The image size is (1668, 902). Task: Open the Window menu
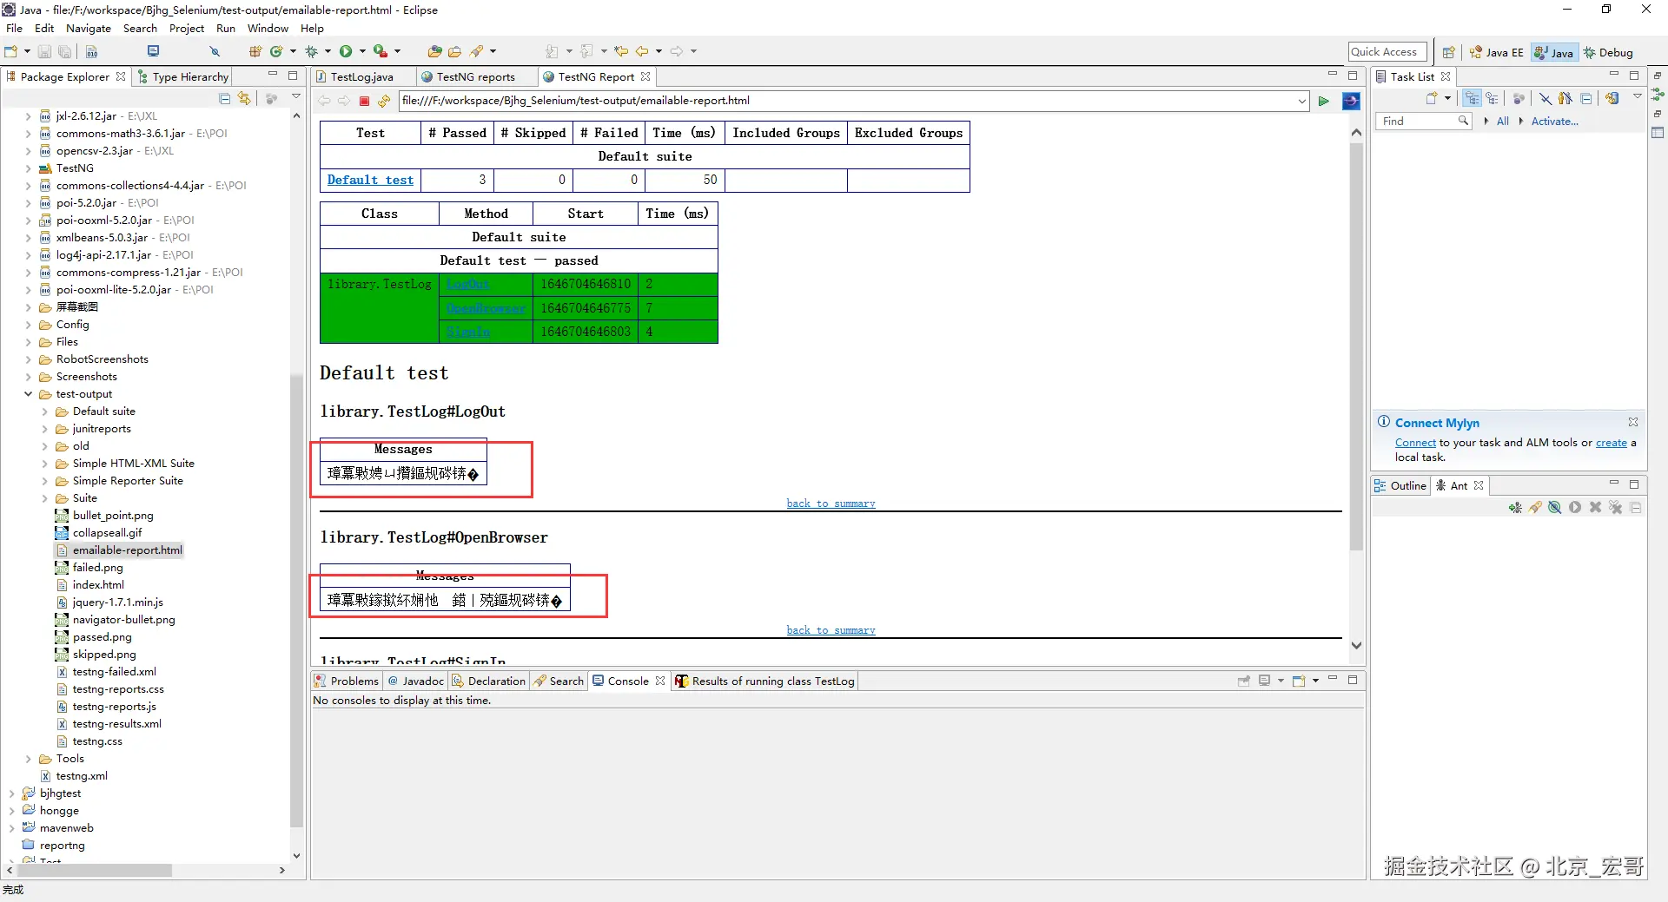tap(268, 29)
